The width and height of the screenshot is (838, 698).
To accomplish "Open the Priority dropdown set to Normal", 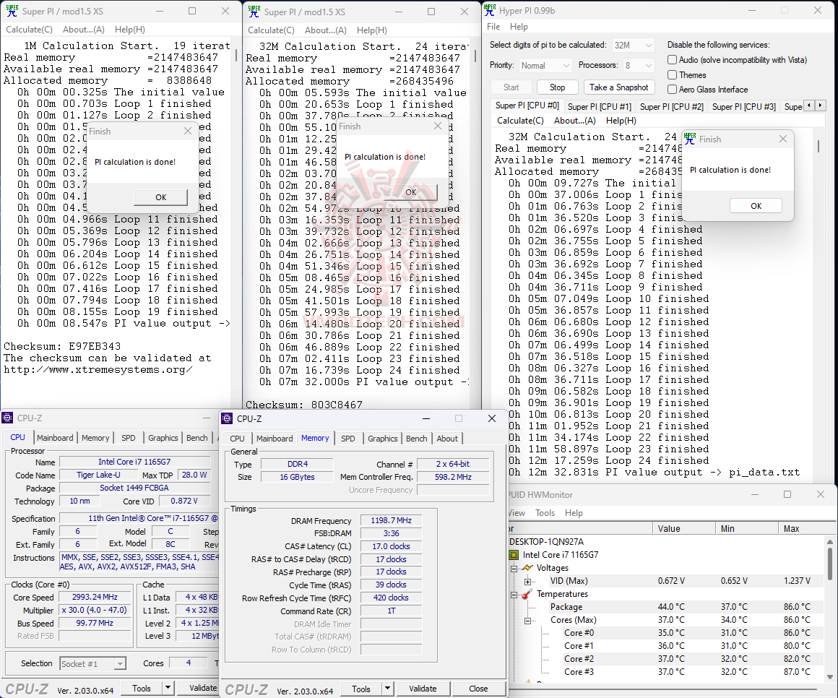I will (x=545, y=66).
